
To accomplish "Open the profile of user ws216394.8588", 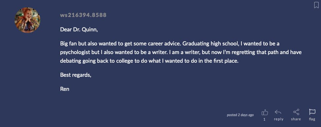I will click(x=83, y=15).
